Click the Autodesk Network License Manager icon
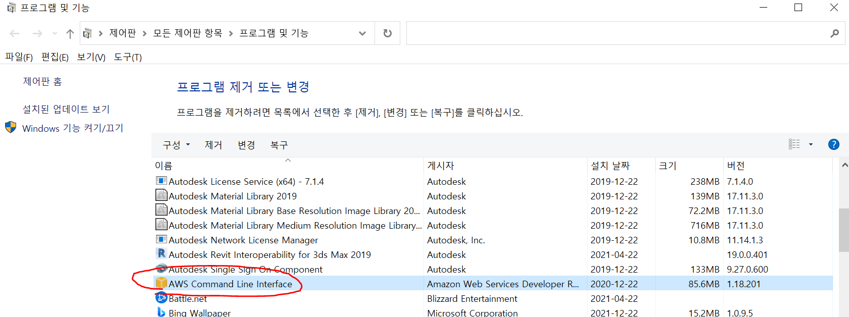The height and width of the screenshot is (317, 849). tap(162, 239)
